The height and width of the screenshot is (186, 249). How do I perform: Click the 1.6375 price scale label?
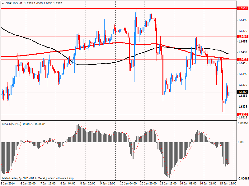pyautogui.click(x=243, y=85)
